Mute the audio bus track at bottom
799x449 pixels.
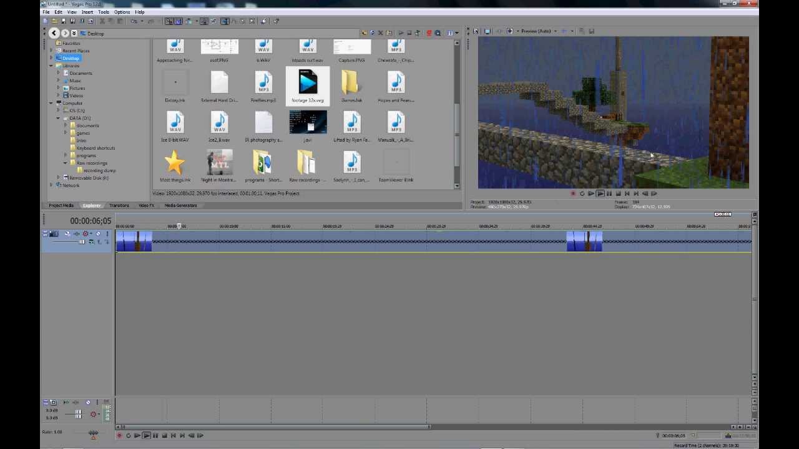pos(88,402)
